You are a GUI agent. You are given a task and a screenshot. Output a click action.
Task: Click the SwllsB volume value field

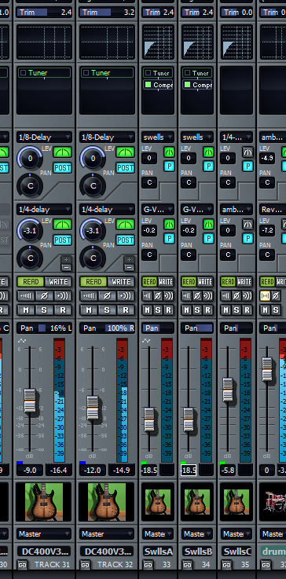tap(189, 470)
